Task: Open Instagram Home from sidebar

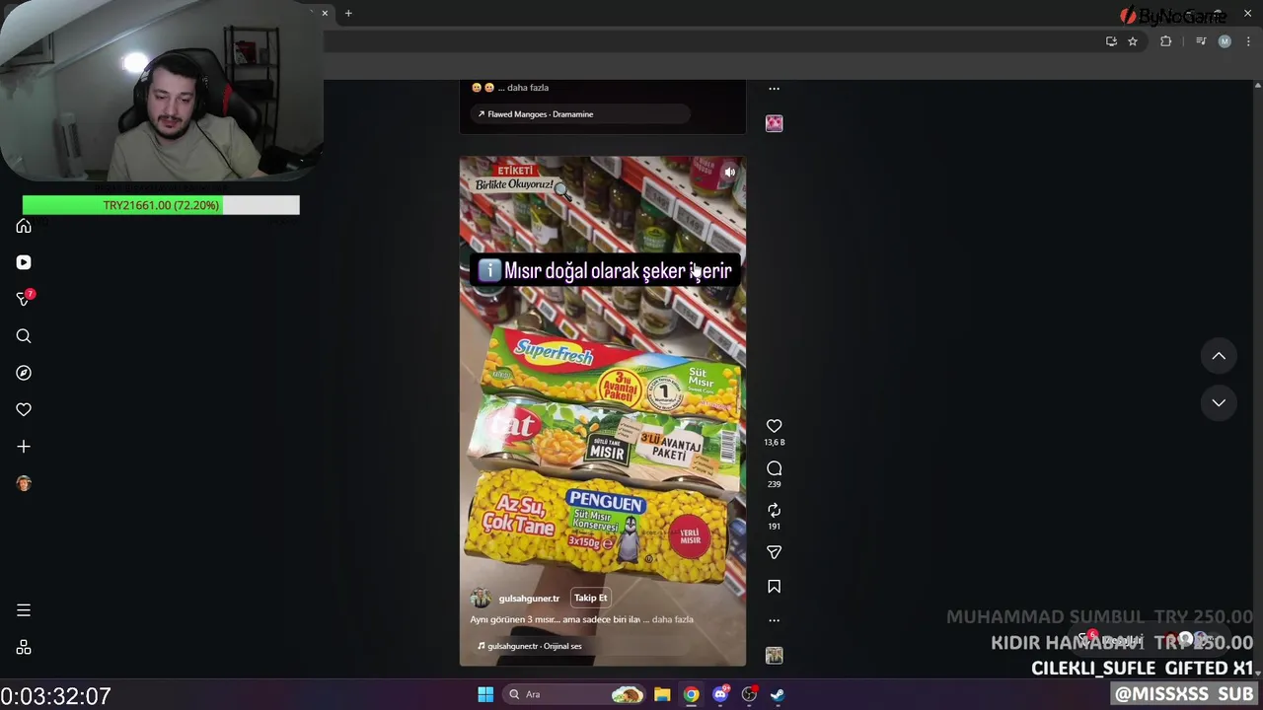Action: (24, 227)
